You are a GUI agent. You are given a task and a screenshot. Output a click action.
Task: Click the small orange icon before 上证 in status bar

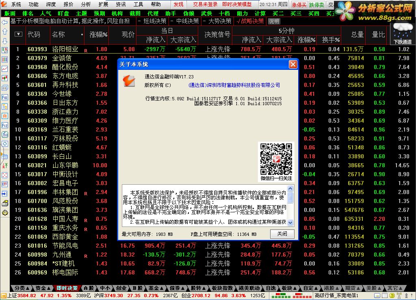[3, 296]
